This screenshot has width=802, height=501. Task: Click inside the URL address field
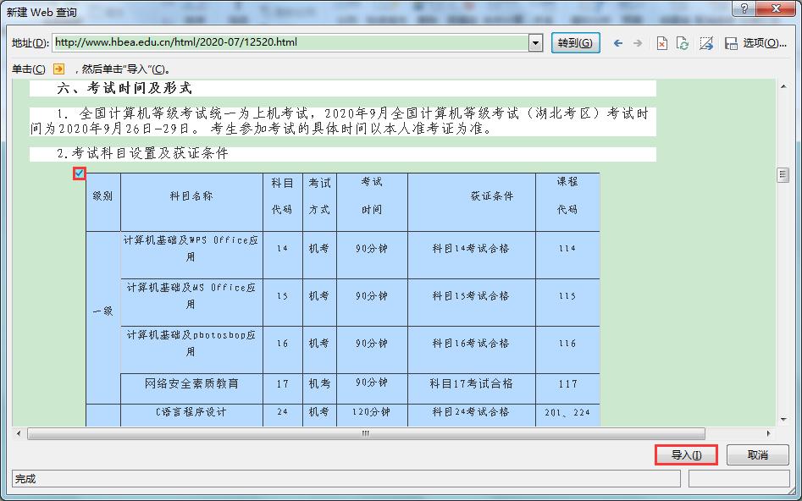click(x=254, y=41)
